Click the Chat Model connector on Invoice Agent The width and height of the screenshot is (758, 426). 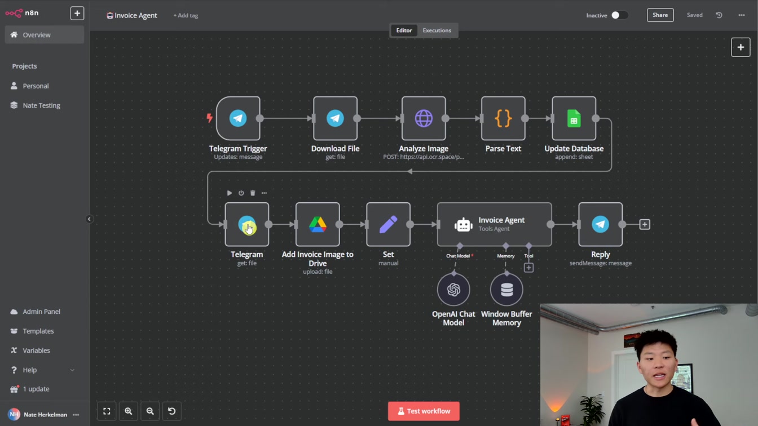(x=460, y=246)
